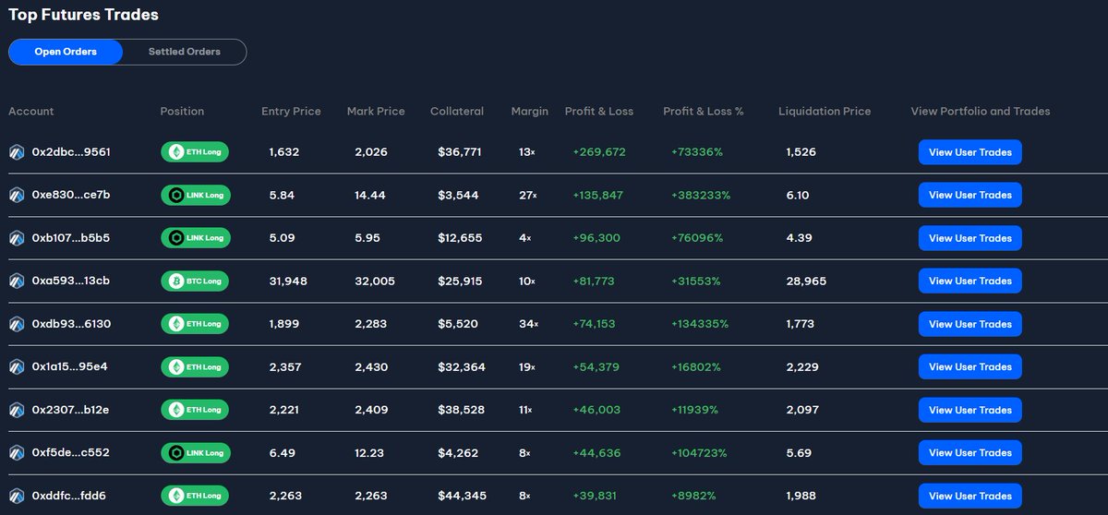
Task: Click View Portfolio and Trades header
Action: (x=981, y=111)
